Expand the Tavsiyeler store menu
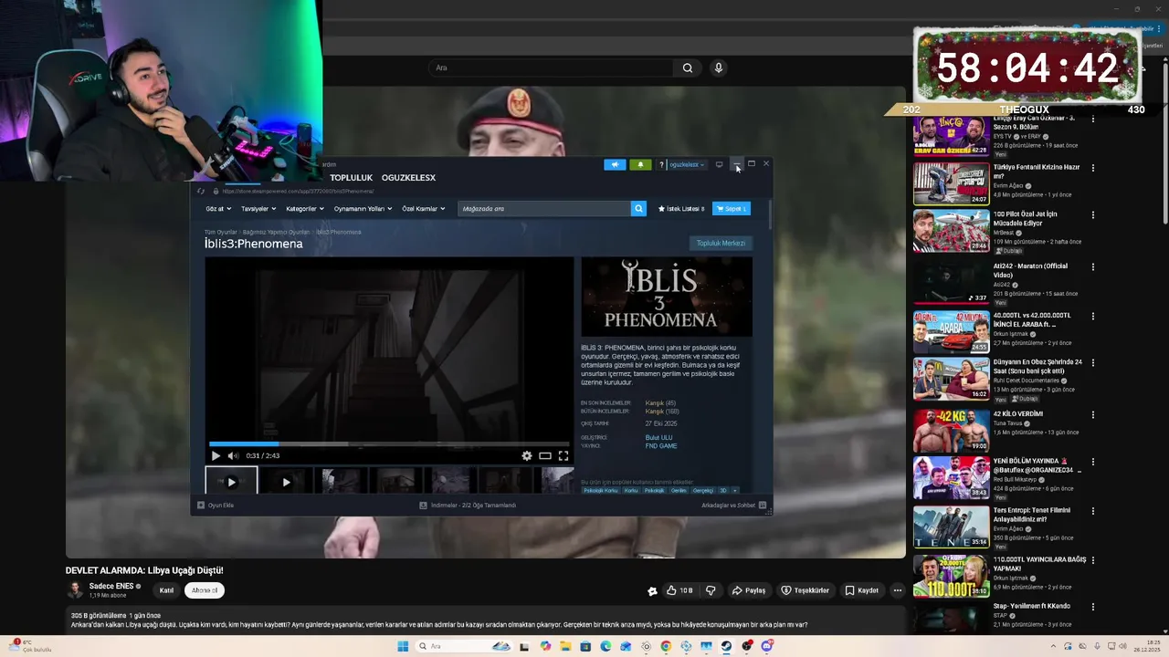 coord(258,209)
